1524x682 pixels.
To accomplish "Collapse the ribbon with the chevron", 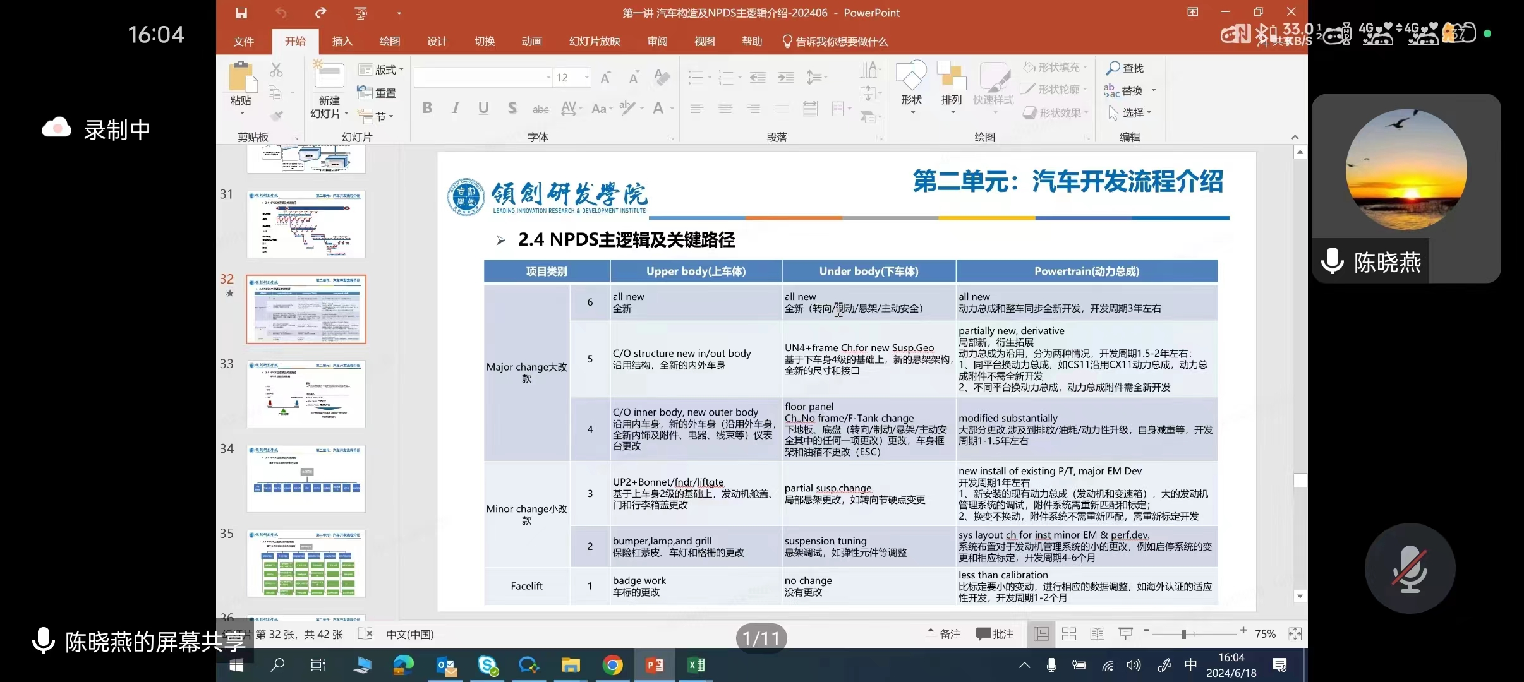I will coord(1295,137).
